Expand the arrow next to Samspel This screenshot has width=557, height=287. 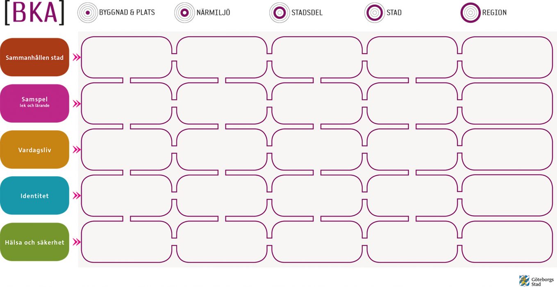tap(77, 104)
